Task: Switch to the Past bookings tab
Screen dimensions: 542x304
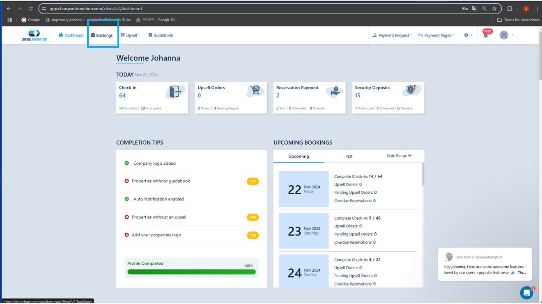Action: 349,156
